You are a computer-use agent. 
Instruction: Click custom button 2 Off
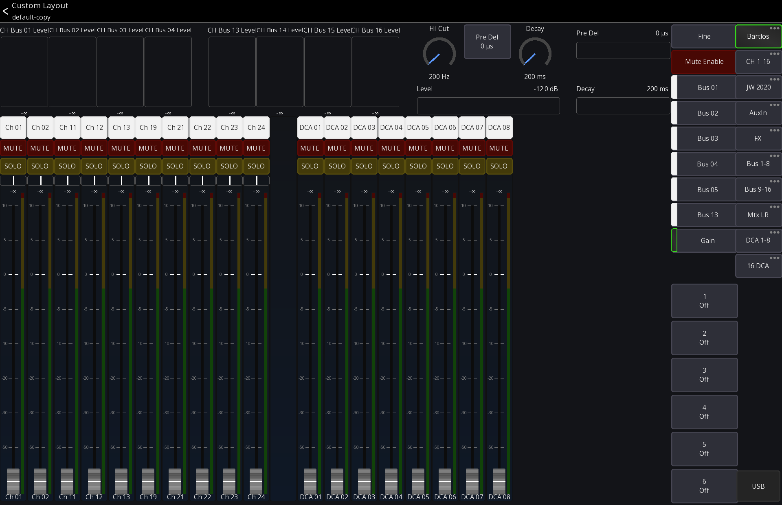(x=704, y=338)
